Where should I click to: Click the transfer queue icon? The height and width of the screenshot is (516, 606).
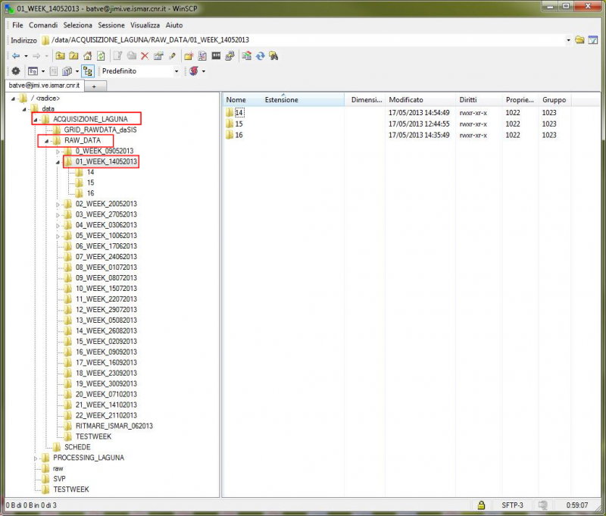pos(53,71)
